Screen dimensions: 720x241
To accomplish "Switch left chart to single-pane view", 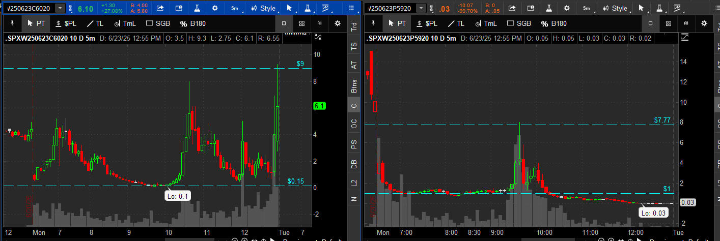I will 284,23.
